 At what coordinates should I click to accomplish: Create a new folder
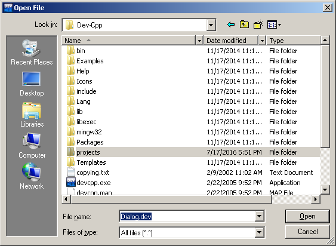click(x=258, y=24)
